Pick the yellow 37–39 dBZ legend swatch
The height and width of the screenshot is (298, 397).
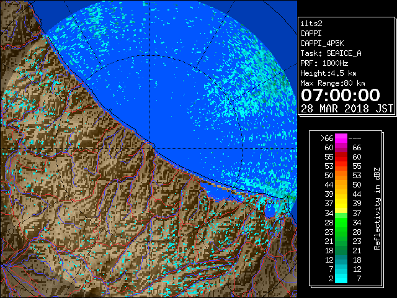[341, 204]
